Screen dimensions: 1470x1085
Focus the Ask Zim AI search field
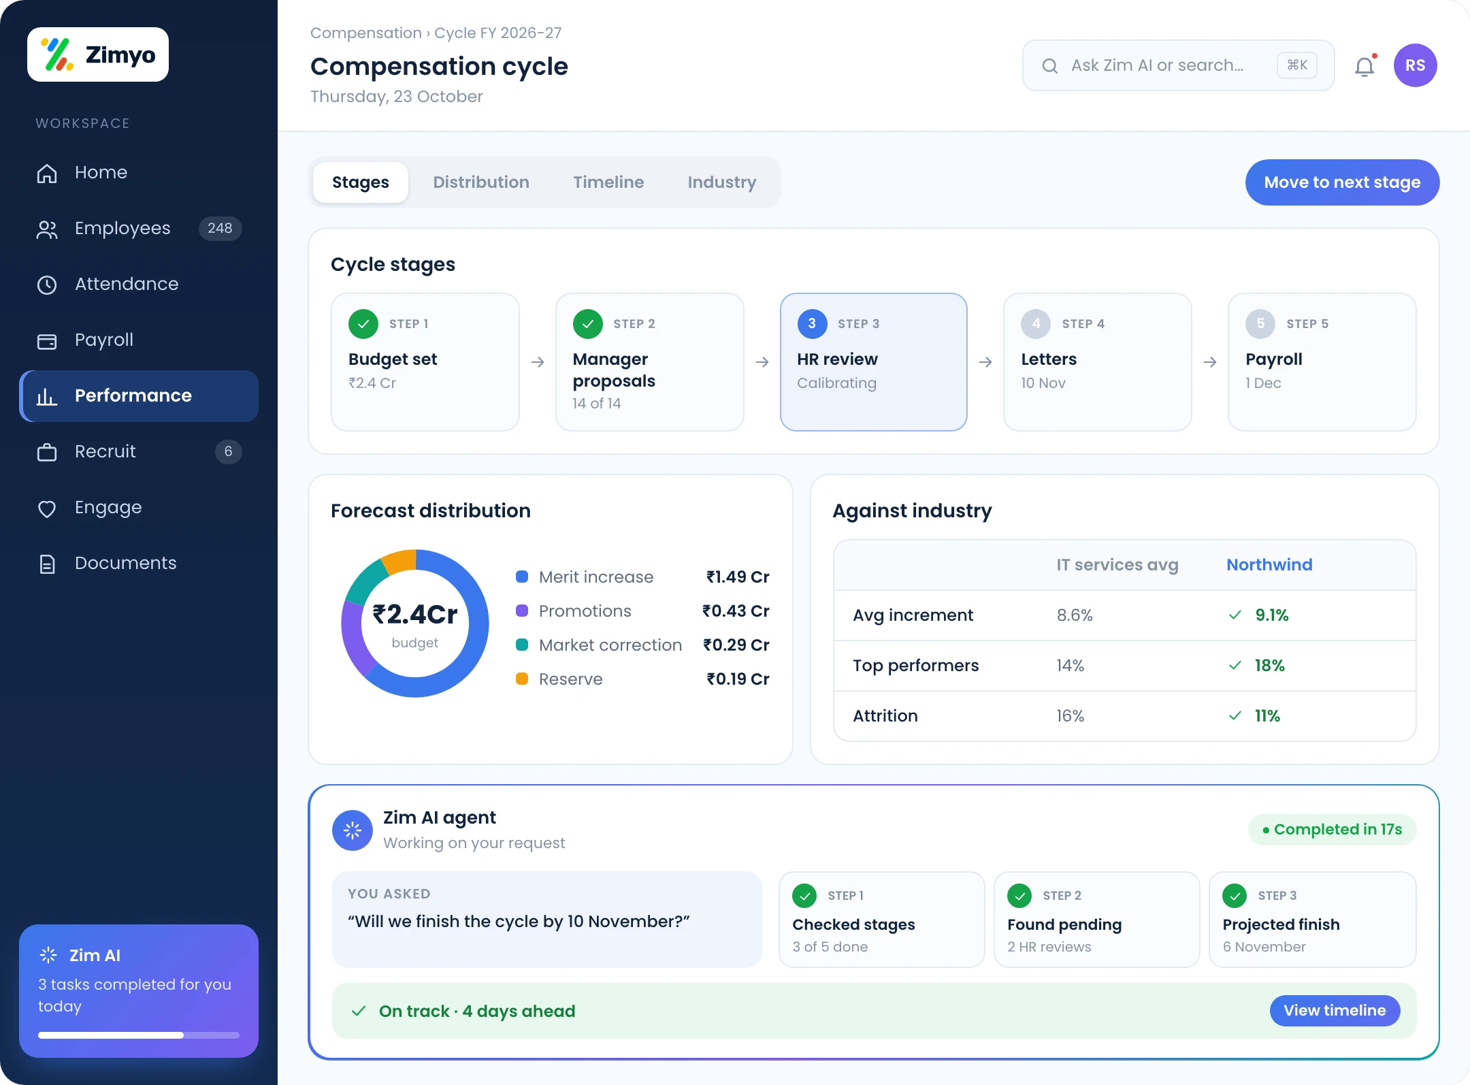(1178, 65)
